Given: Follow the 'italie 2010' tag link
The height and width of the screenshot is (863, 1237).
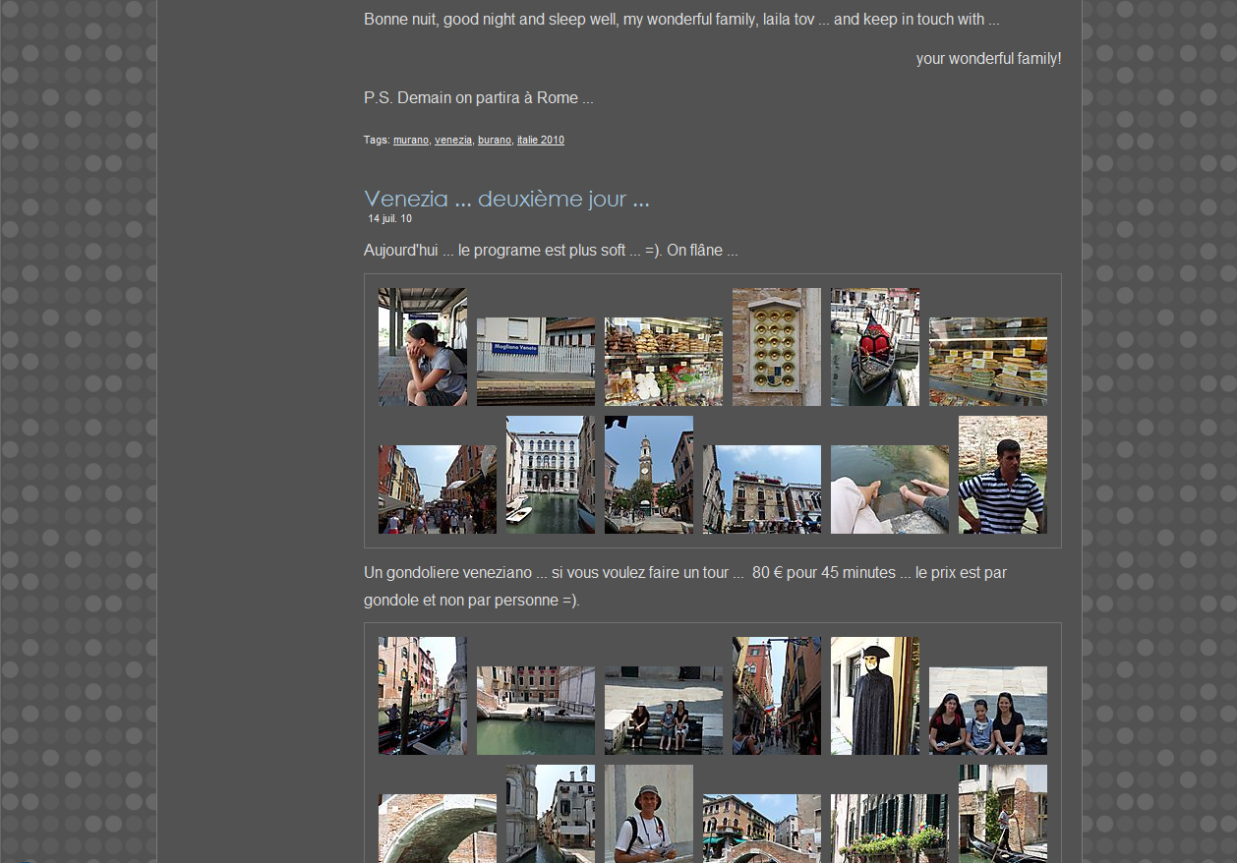Looking at the screenshot, I should point(540,141).
